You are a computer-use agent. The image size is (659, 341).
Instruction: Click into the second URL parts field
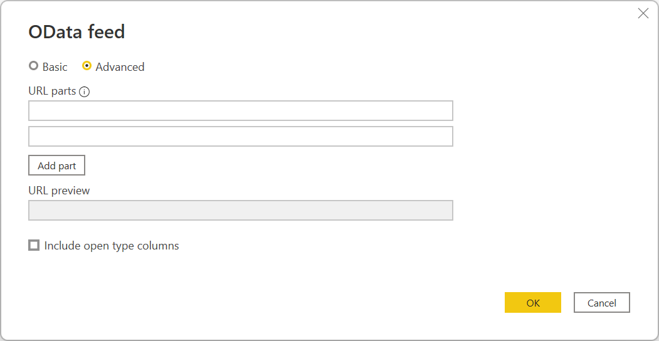(x=240, y=137)
